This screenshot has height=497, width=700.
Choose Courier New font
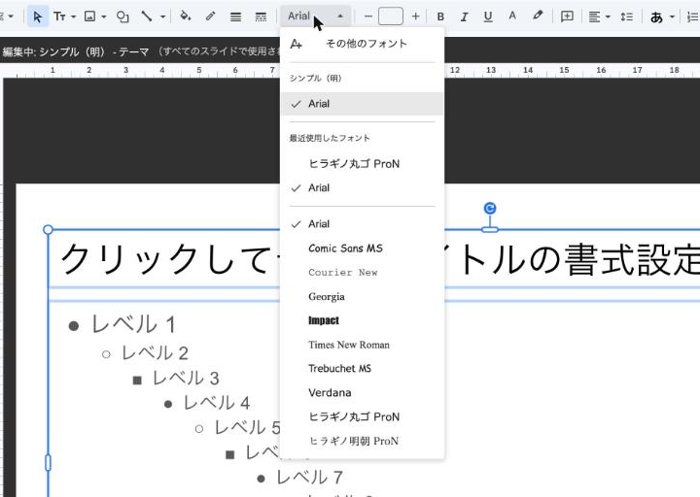362,273
